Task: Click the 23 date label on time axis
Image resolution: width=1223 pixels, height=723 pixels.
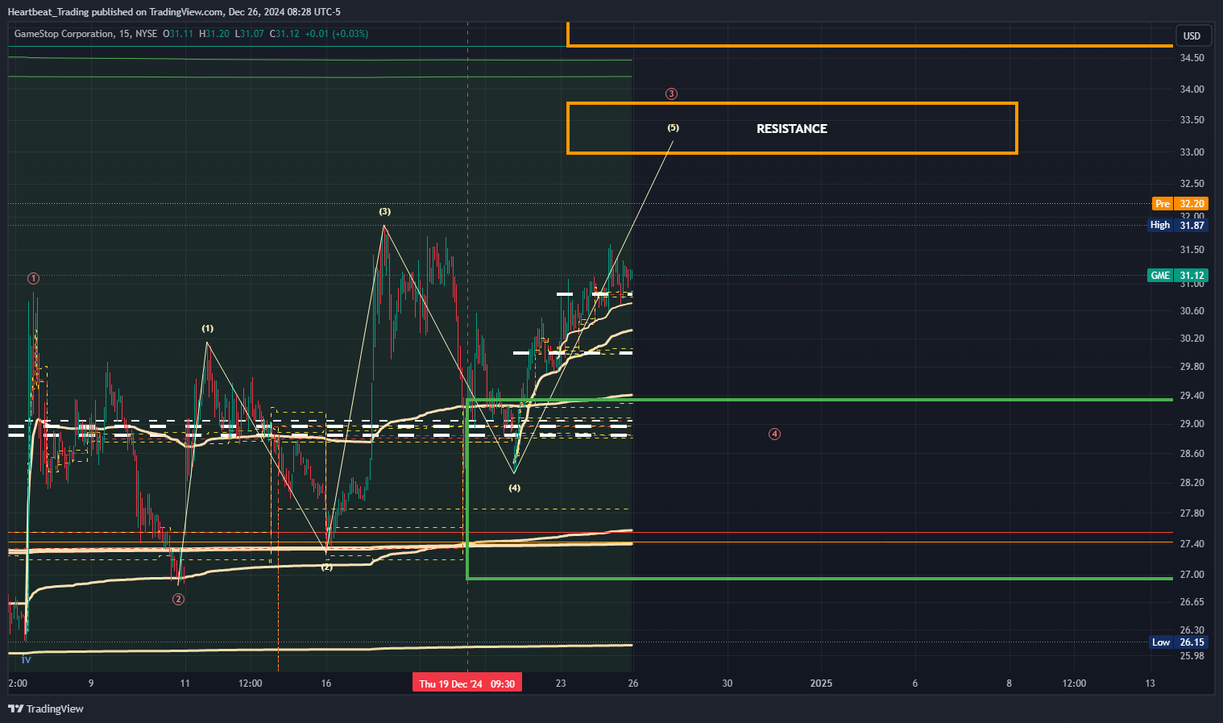Action: 561,684
